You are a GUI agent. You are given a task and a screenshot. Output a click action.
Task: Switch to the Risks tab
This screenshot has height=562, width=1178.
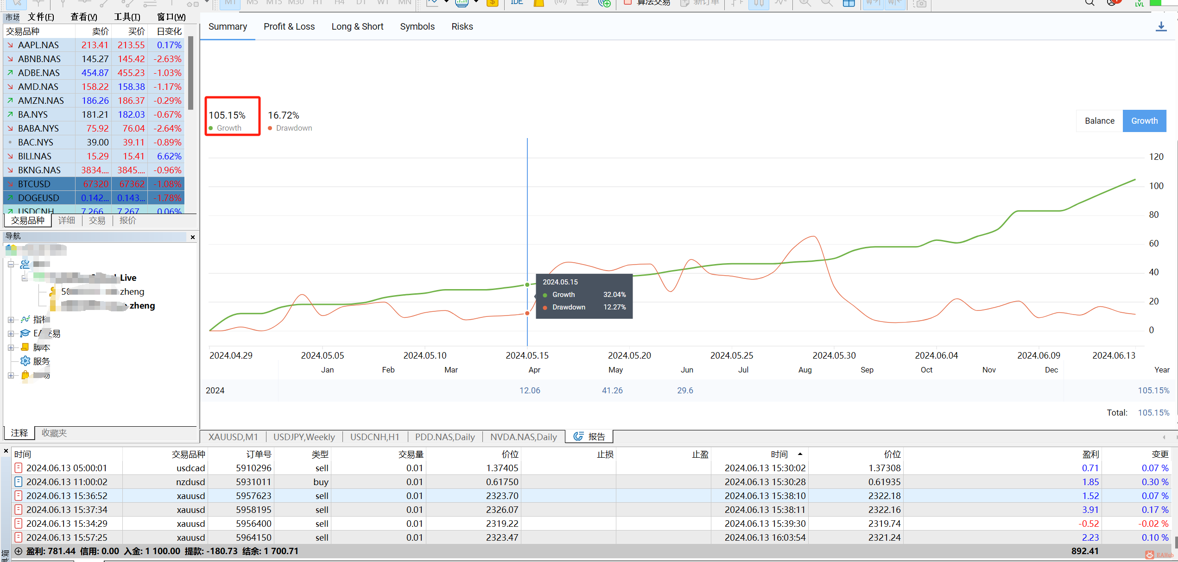(x=462, y=26)
